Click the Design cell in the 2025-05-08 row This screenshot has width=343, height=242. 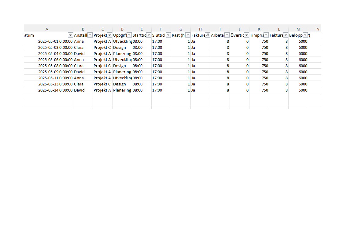tap(120, 66)
